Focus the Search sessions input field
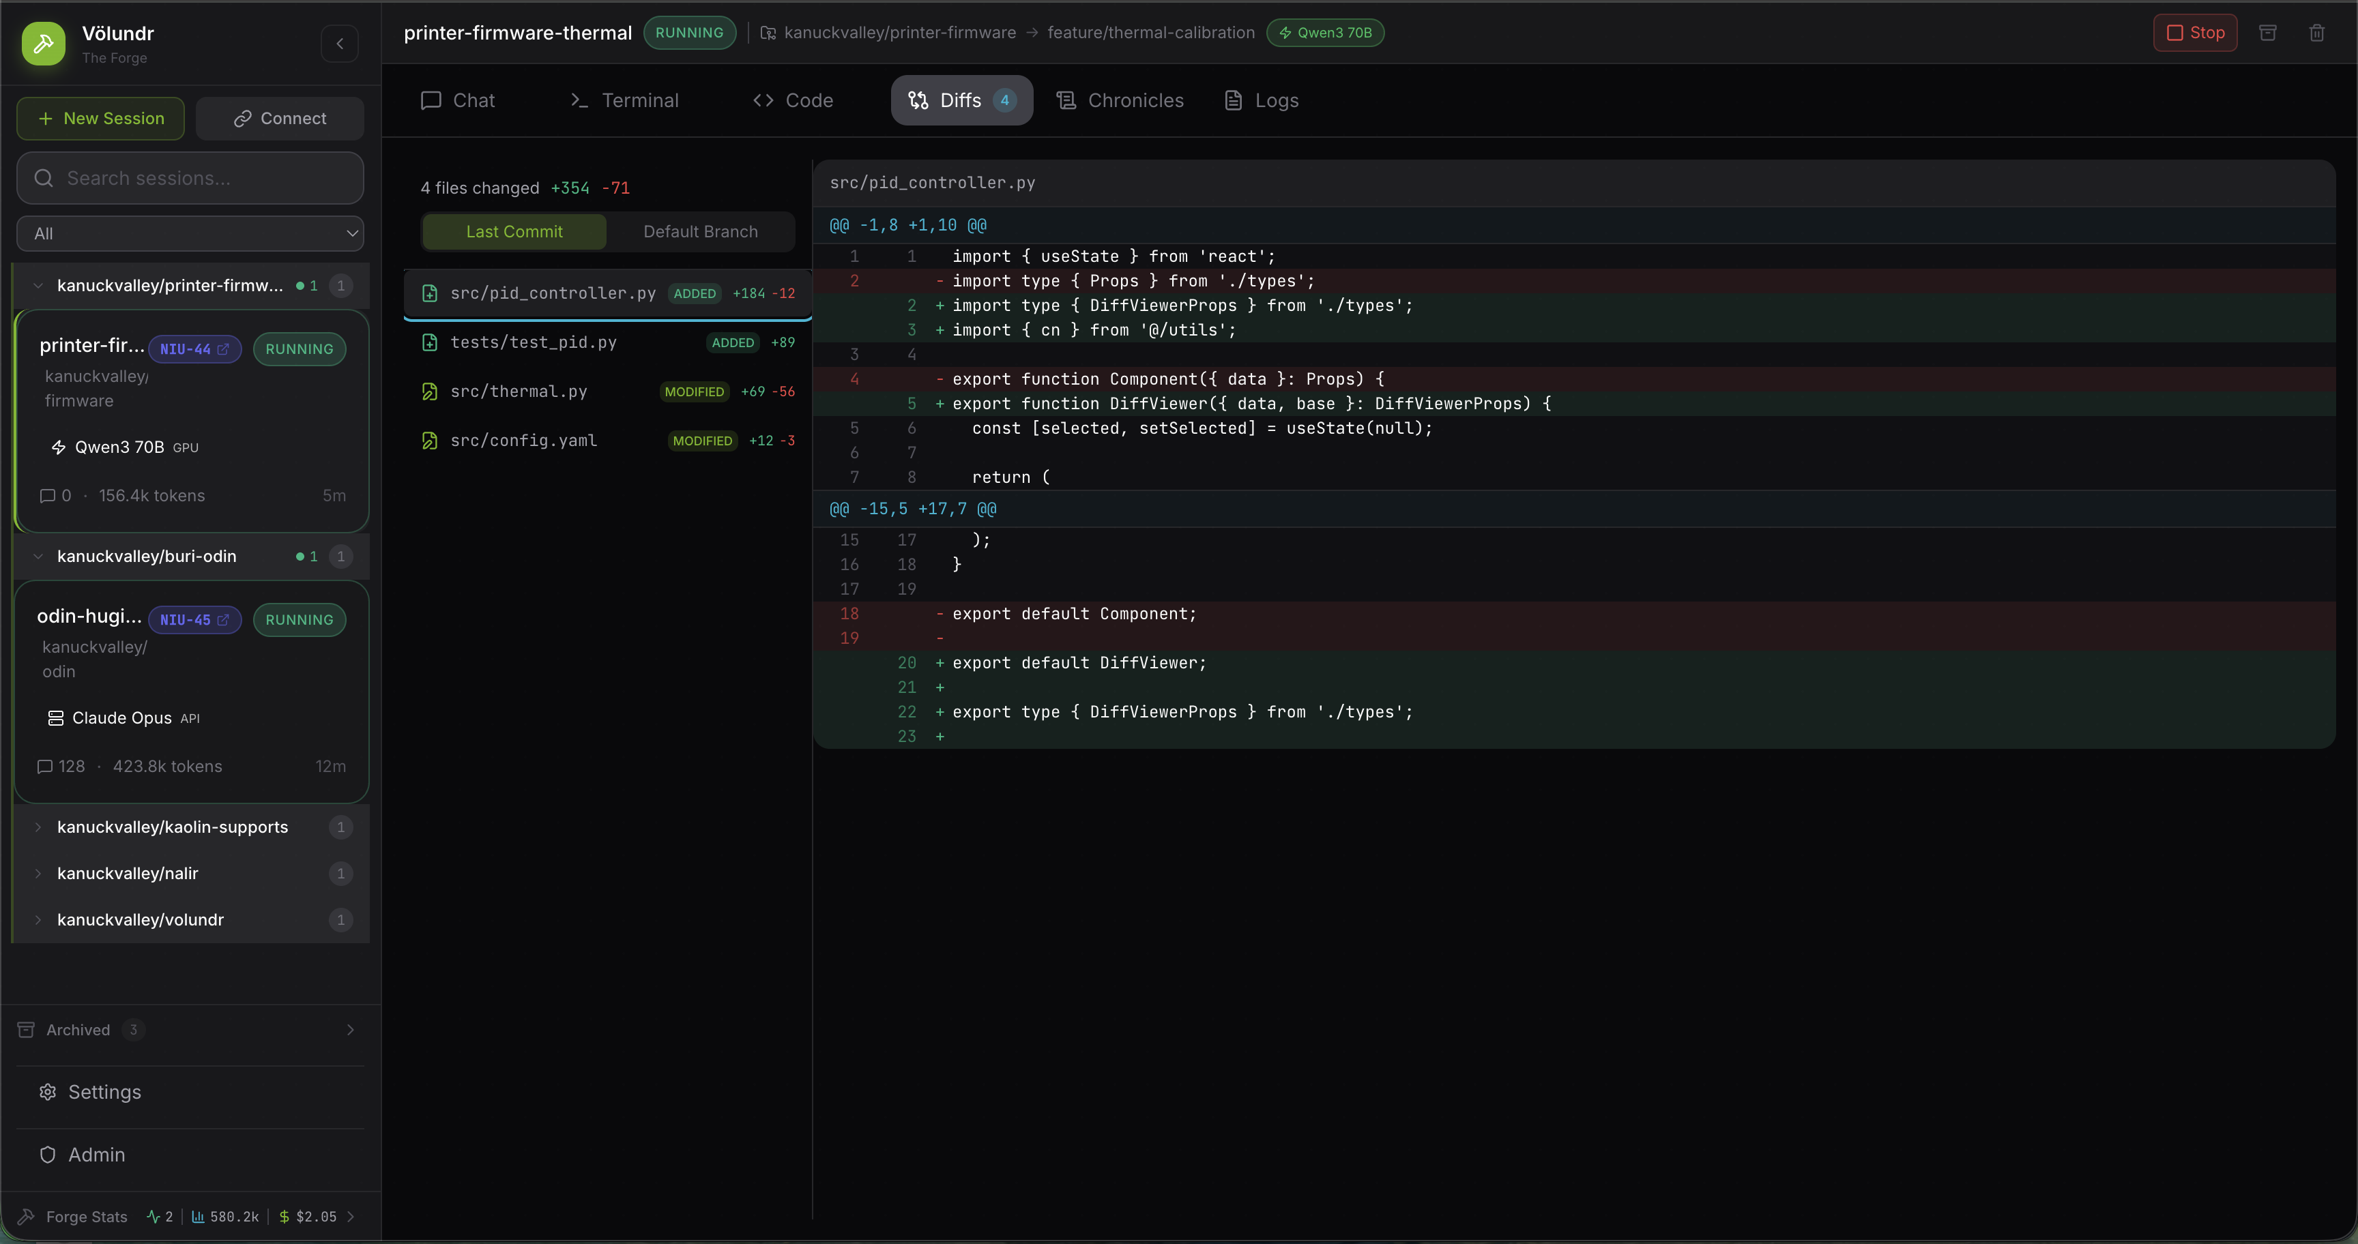This screenshot has height=1244, width=2358. tap(201, 179)
